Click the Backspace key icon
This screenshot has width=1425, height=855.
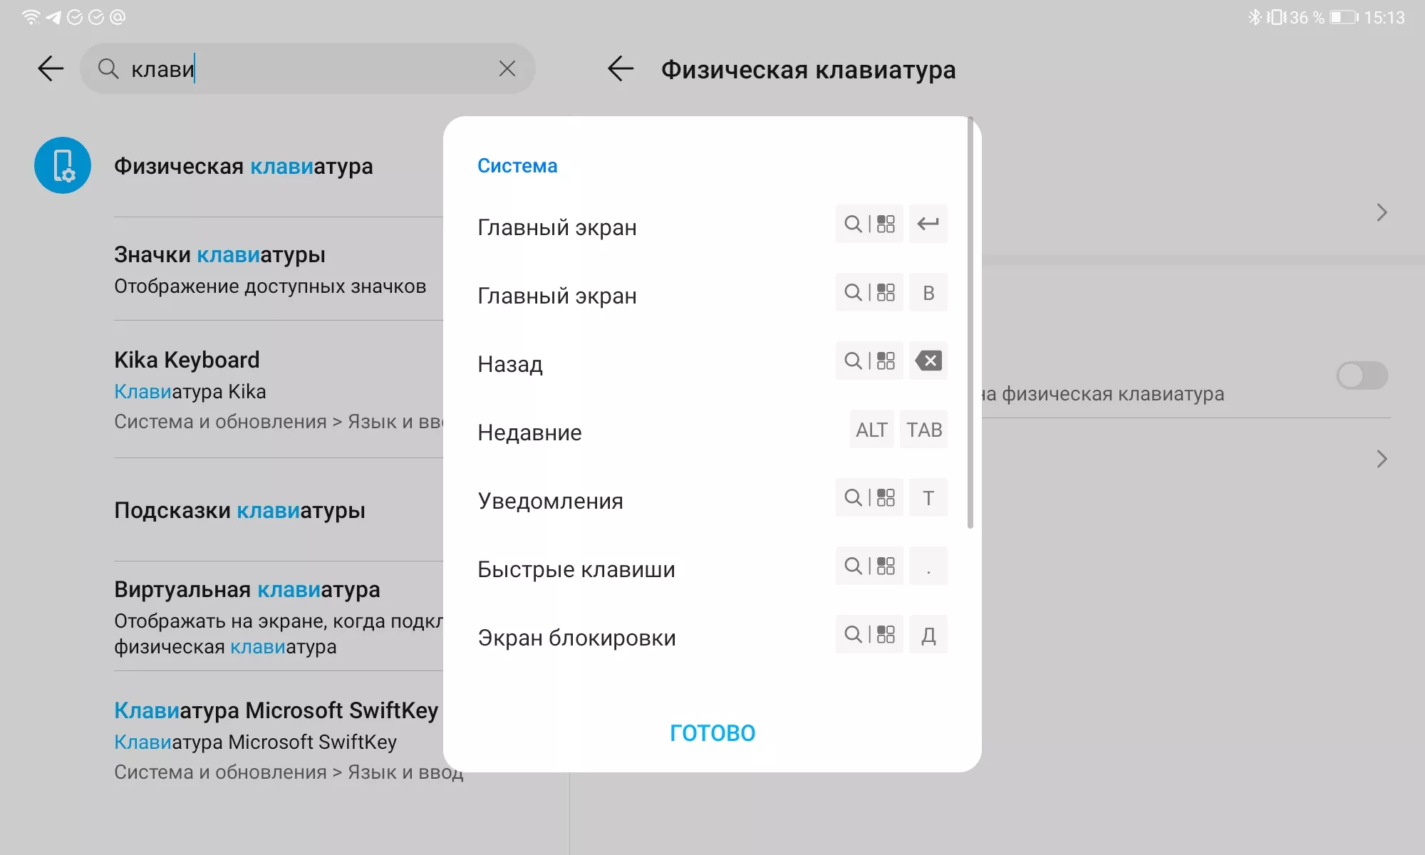coord(928,361)
